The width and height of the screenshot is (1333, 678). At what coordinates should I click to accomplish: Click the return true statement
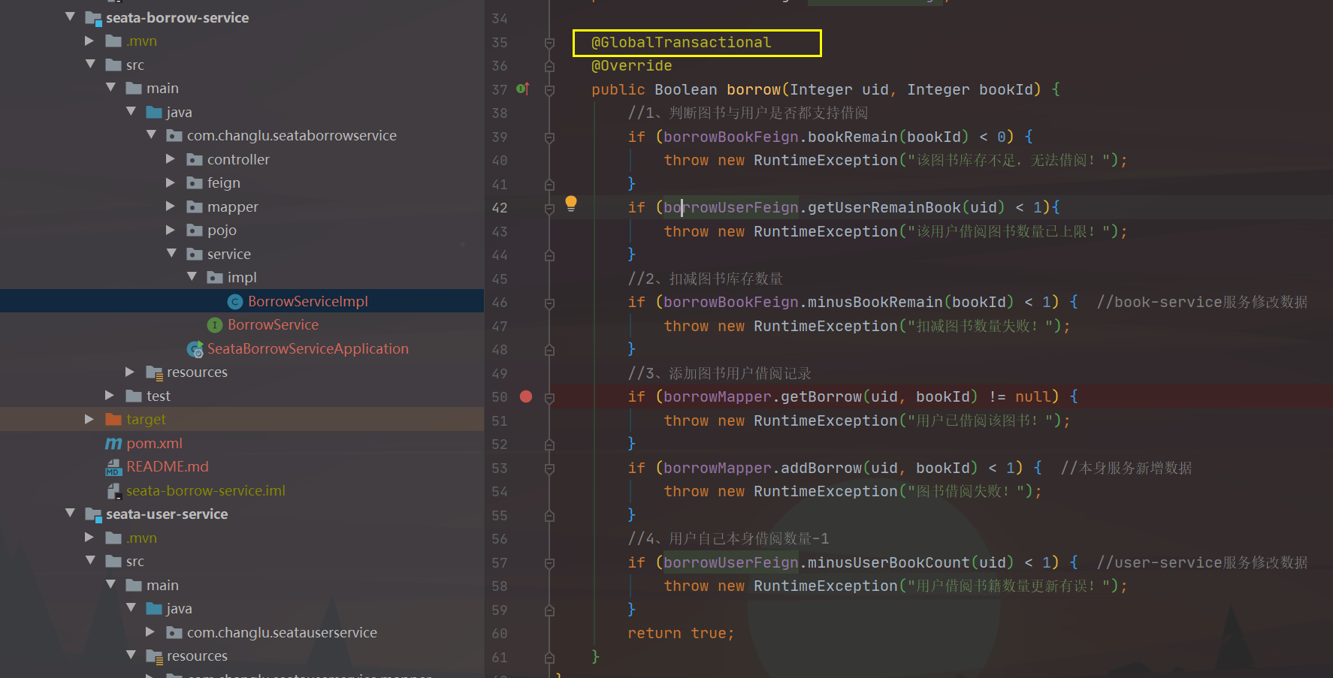pos(681,633)
